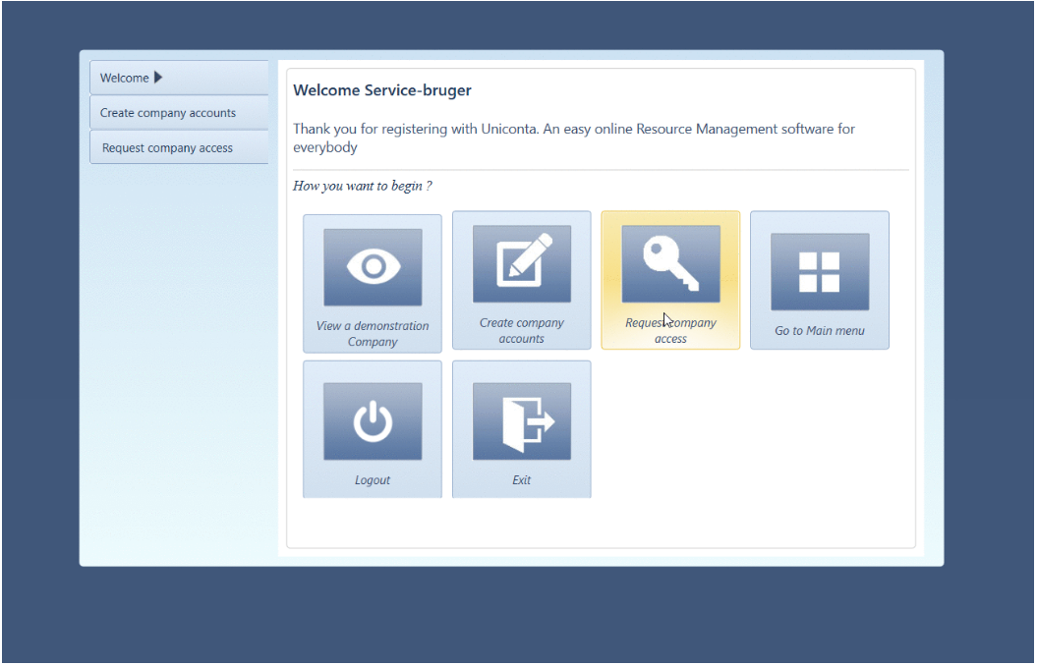Click the arrow next to Welcome
The height and width of the screenshot is (666, 1037).
tap(158, 78)
